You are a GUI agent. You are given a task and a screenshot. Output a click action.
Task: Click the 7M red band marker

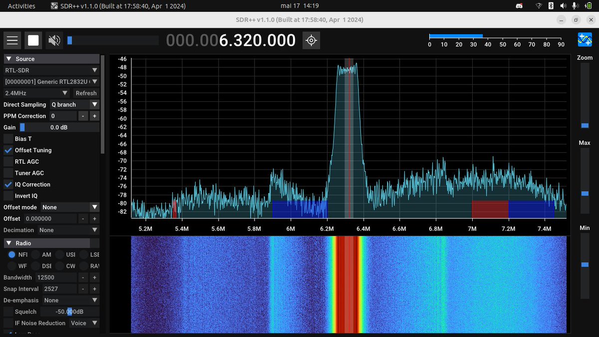pyautogui.click(x=490, y=209)
